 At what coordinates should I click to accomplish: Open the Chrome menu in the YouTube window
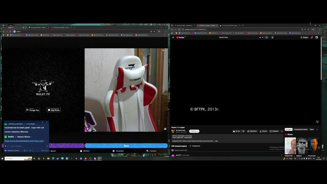click(320, 29)
